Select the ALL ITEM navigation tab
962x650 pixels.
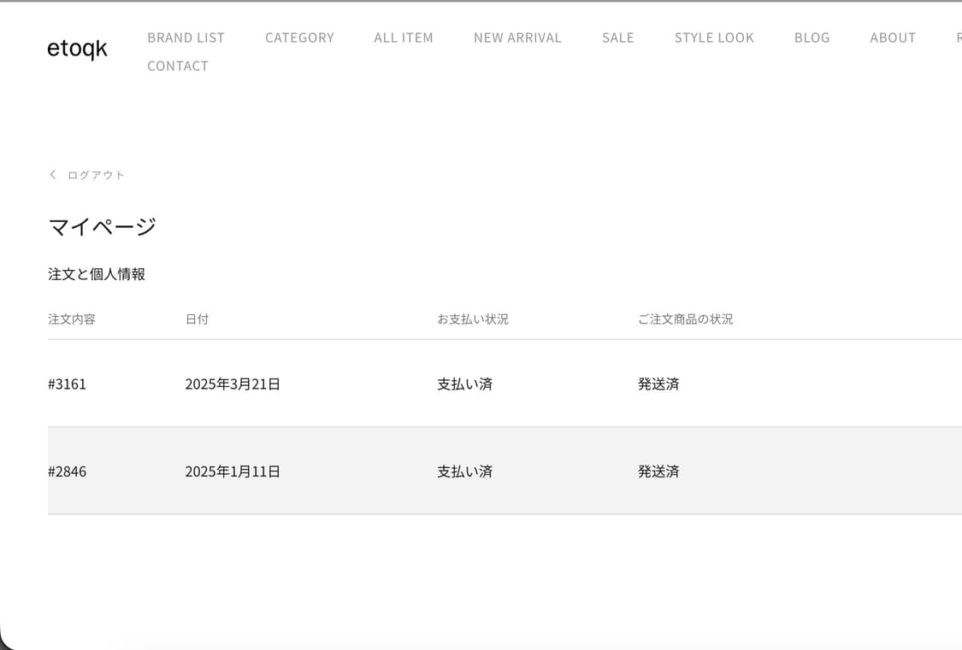coord(403,38)
